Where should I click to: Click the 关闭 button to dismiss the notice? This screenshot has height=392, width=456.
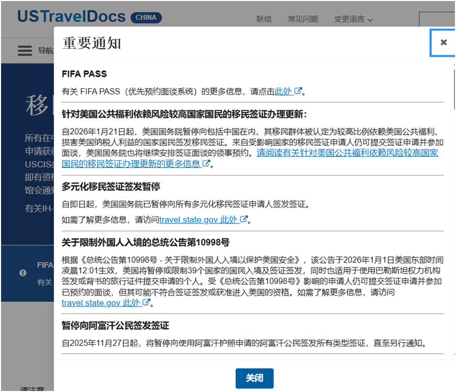tap(254, 378)
